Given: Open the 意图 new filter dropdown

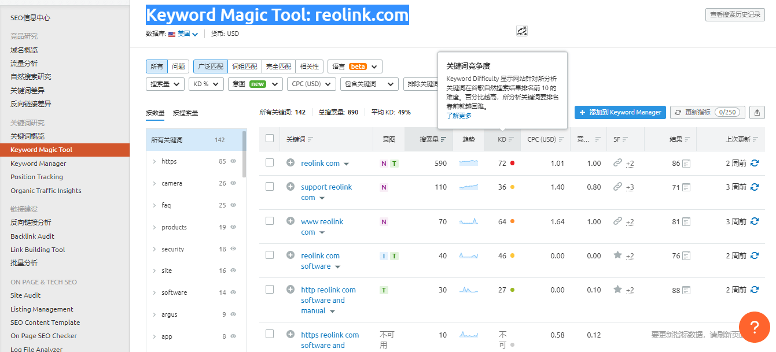Looking at the screenshot, I should pos(255,84).
